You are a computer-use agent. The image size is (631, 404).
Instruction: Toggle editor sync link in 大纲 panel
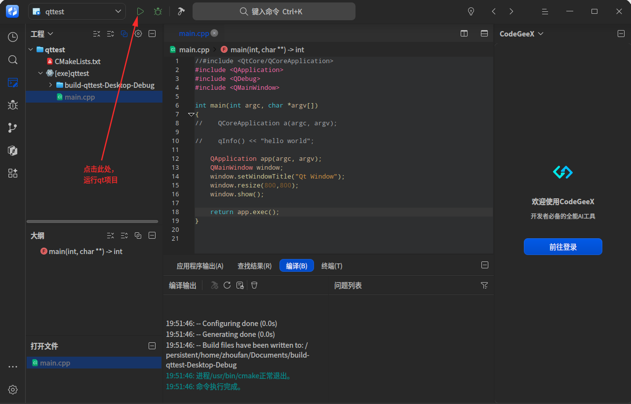pyautogui.click(x=138, y=236)
